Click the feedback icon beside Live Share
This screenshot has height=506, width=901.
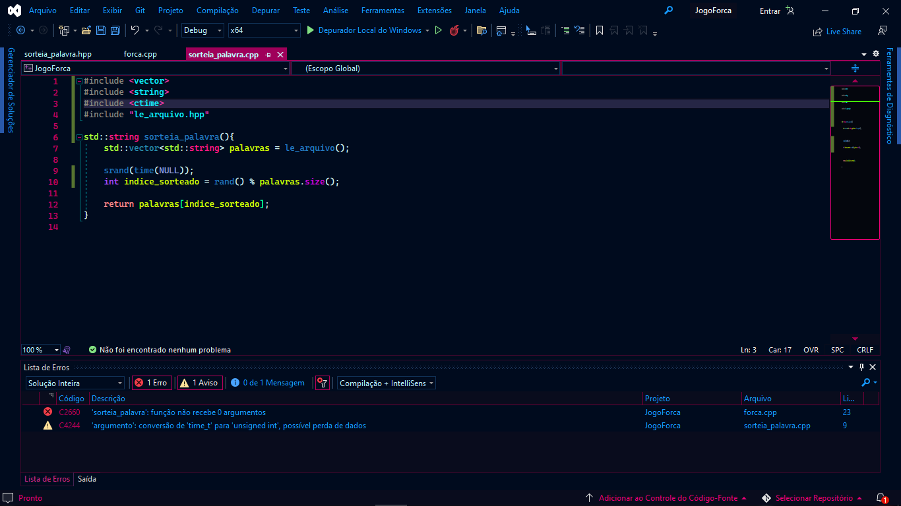pyautogui.click(x=883, y=31)
